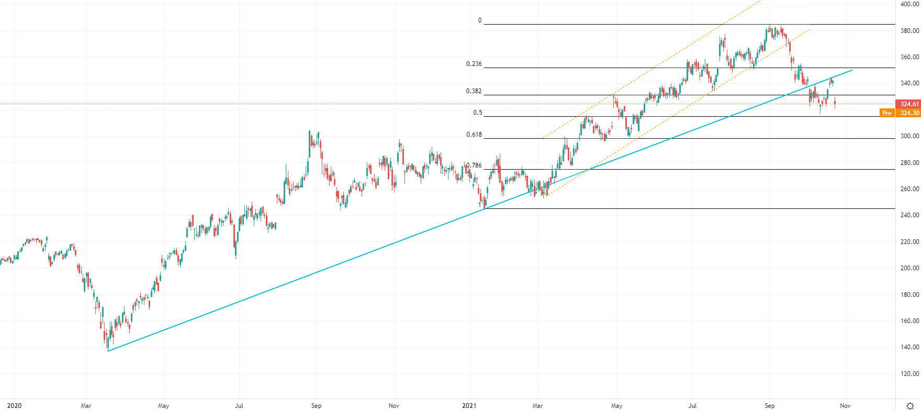Click 400.00 on the price scale

909,4
